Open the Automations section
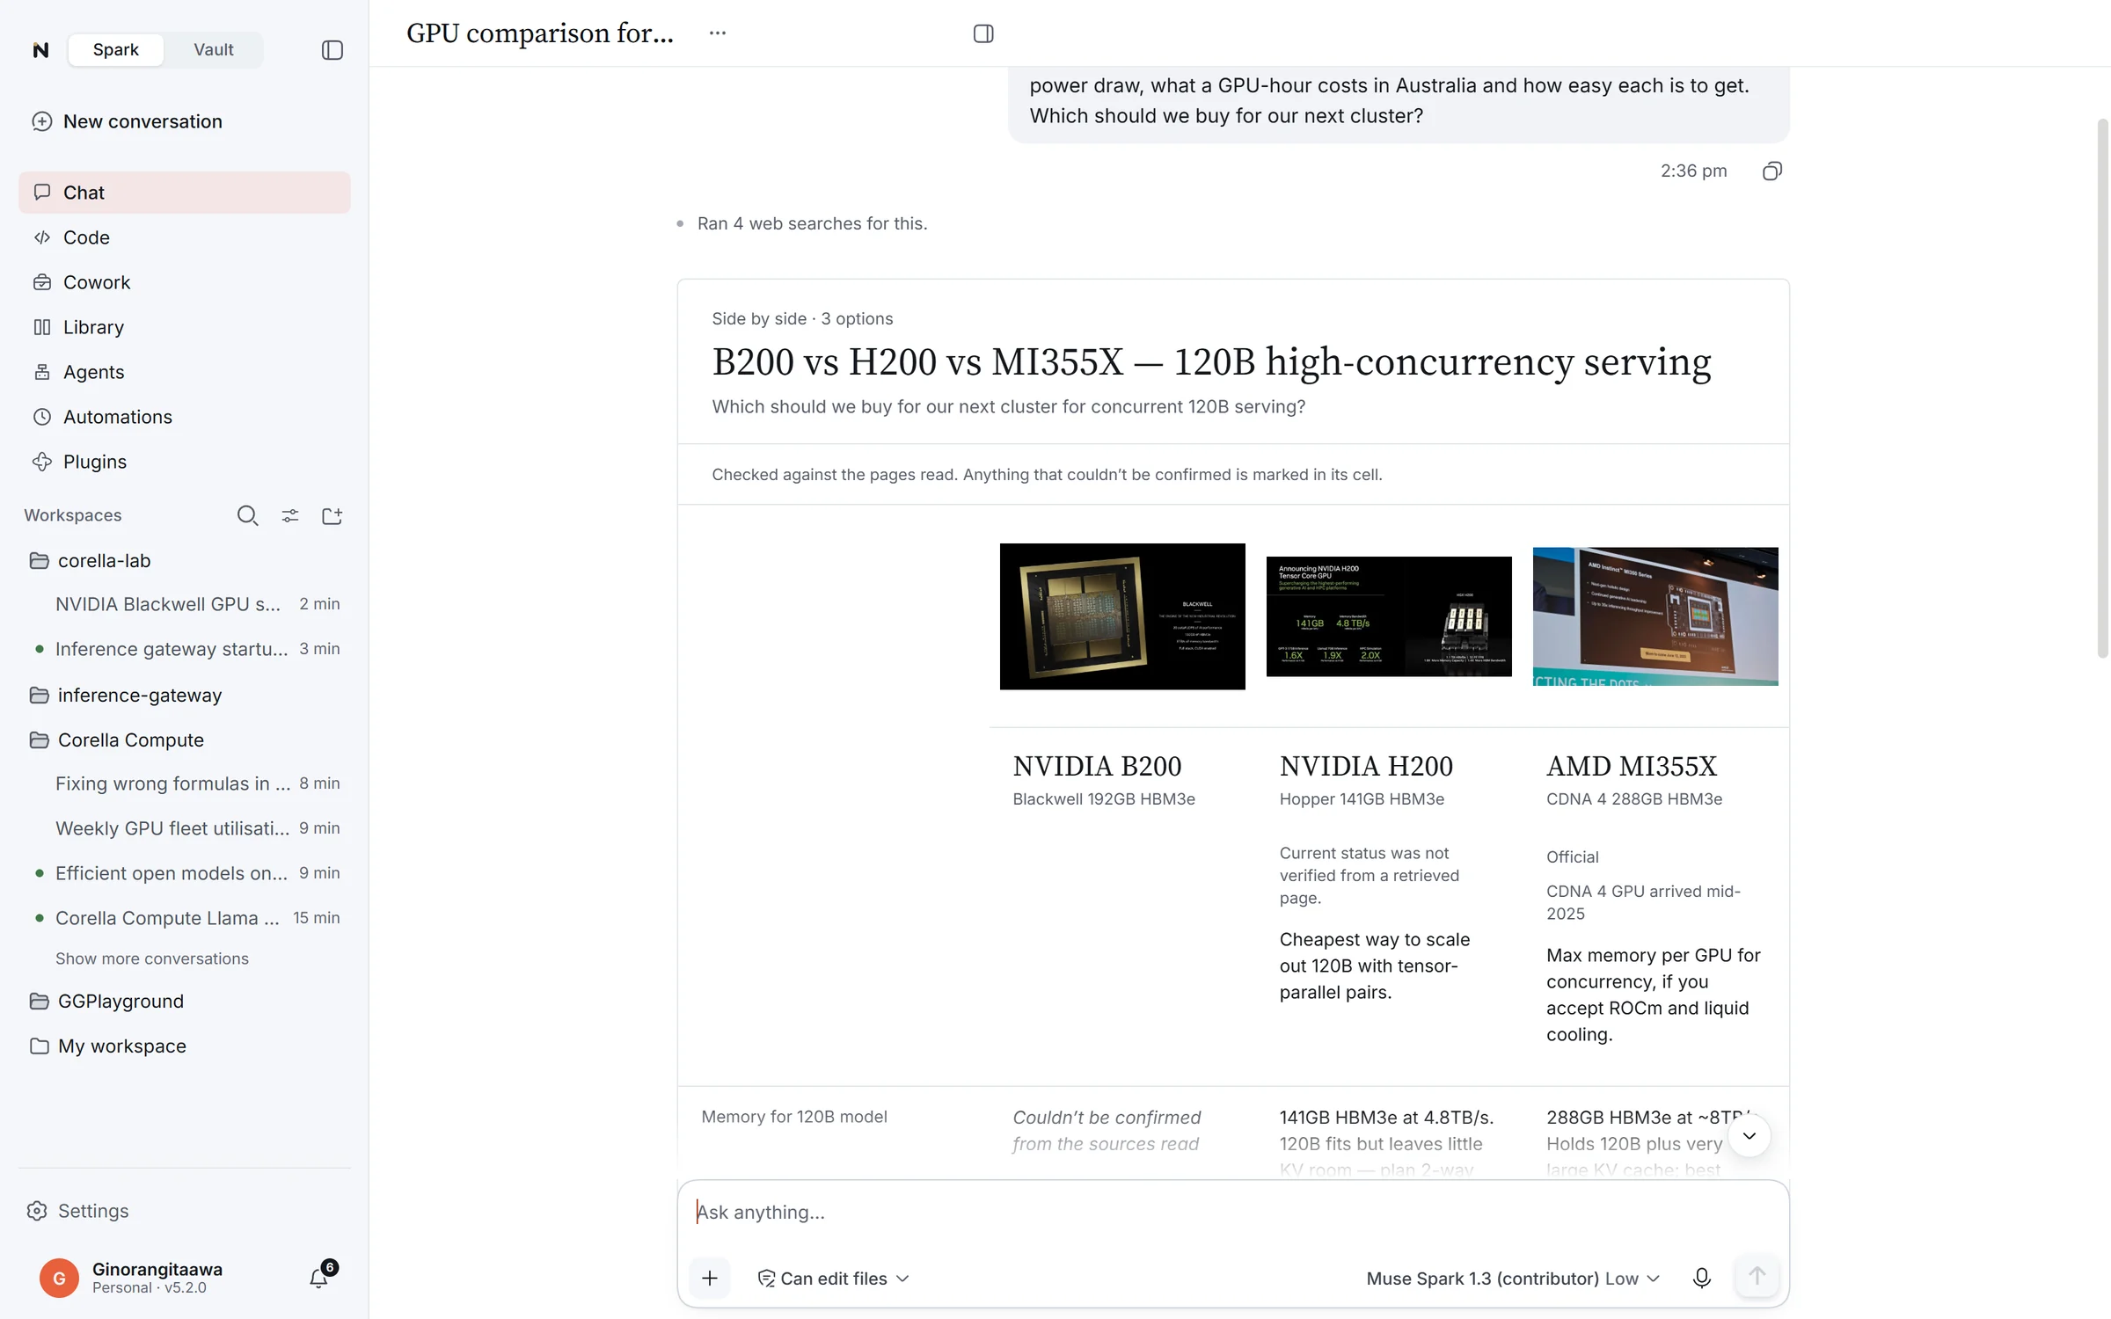Viewport: 2111px width, 1319px height. 185,417
